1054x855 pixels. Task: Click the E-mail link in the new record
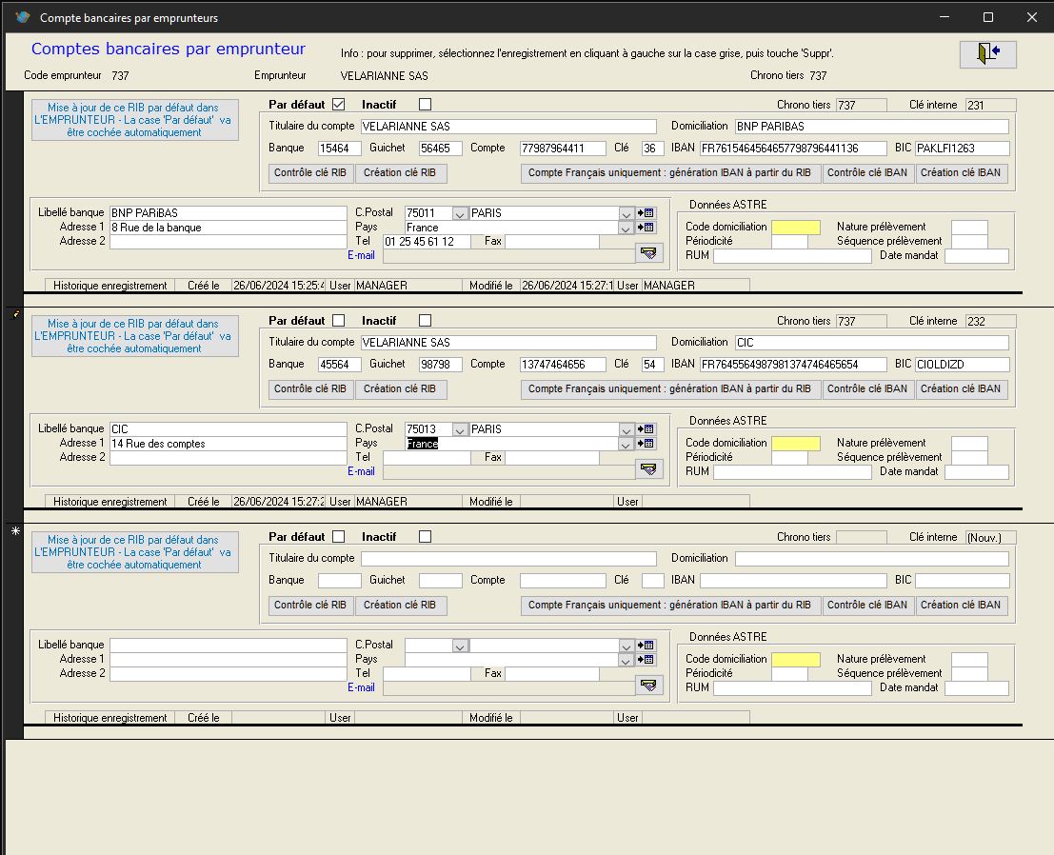(361, 687)
